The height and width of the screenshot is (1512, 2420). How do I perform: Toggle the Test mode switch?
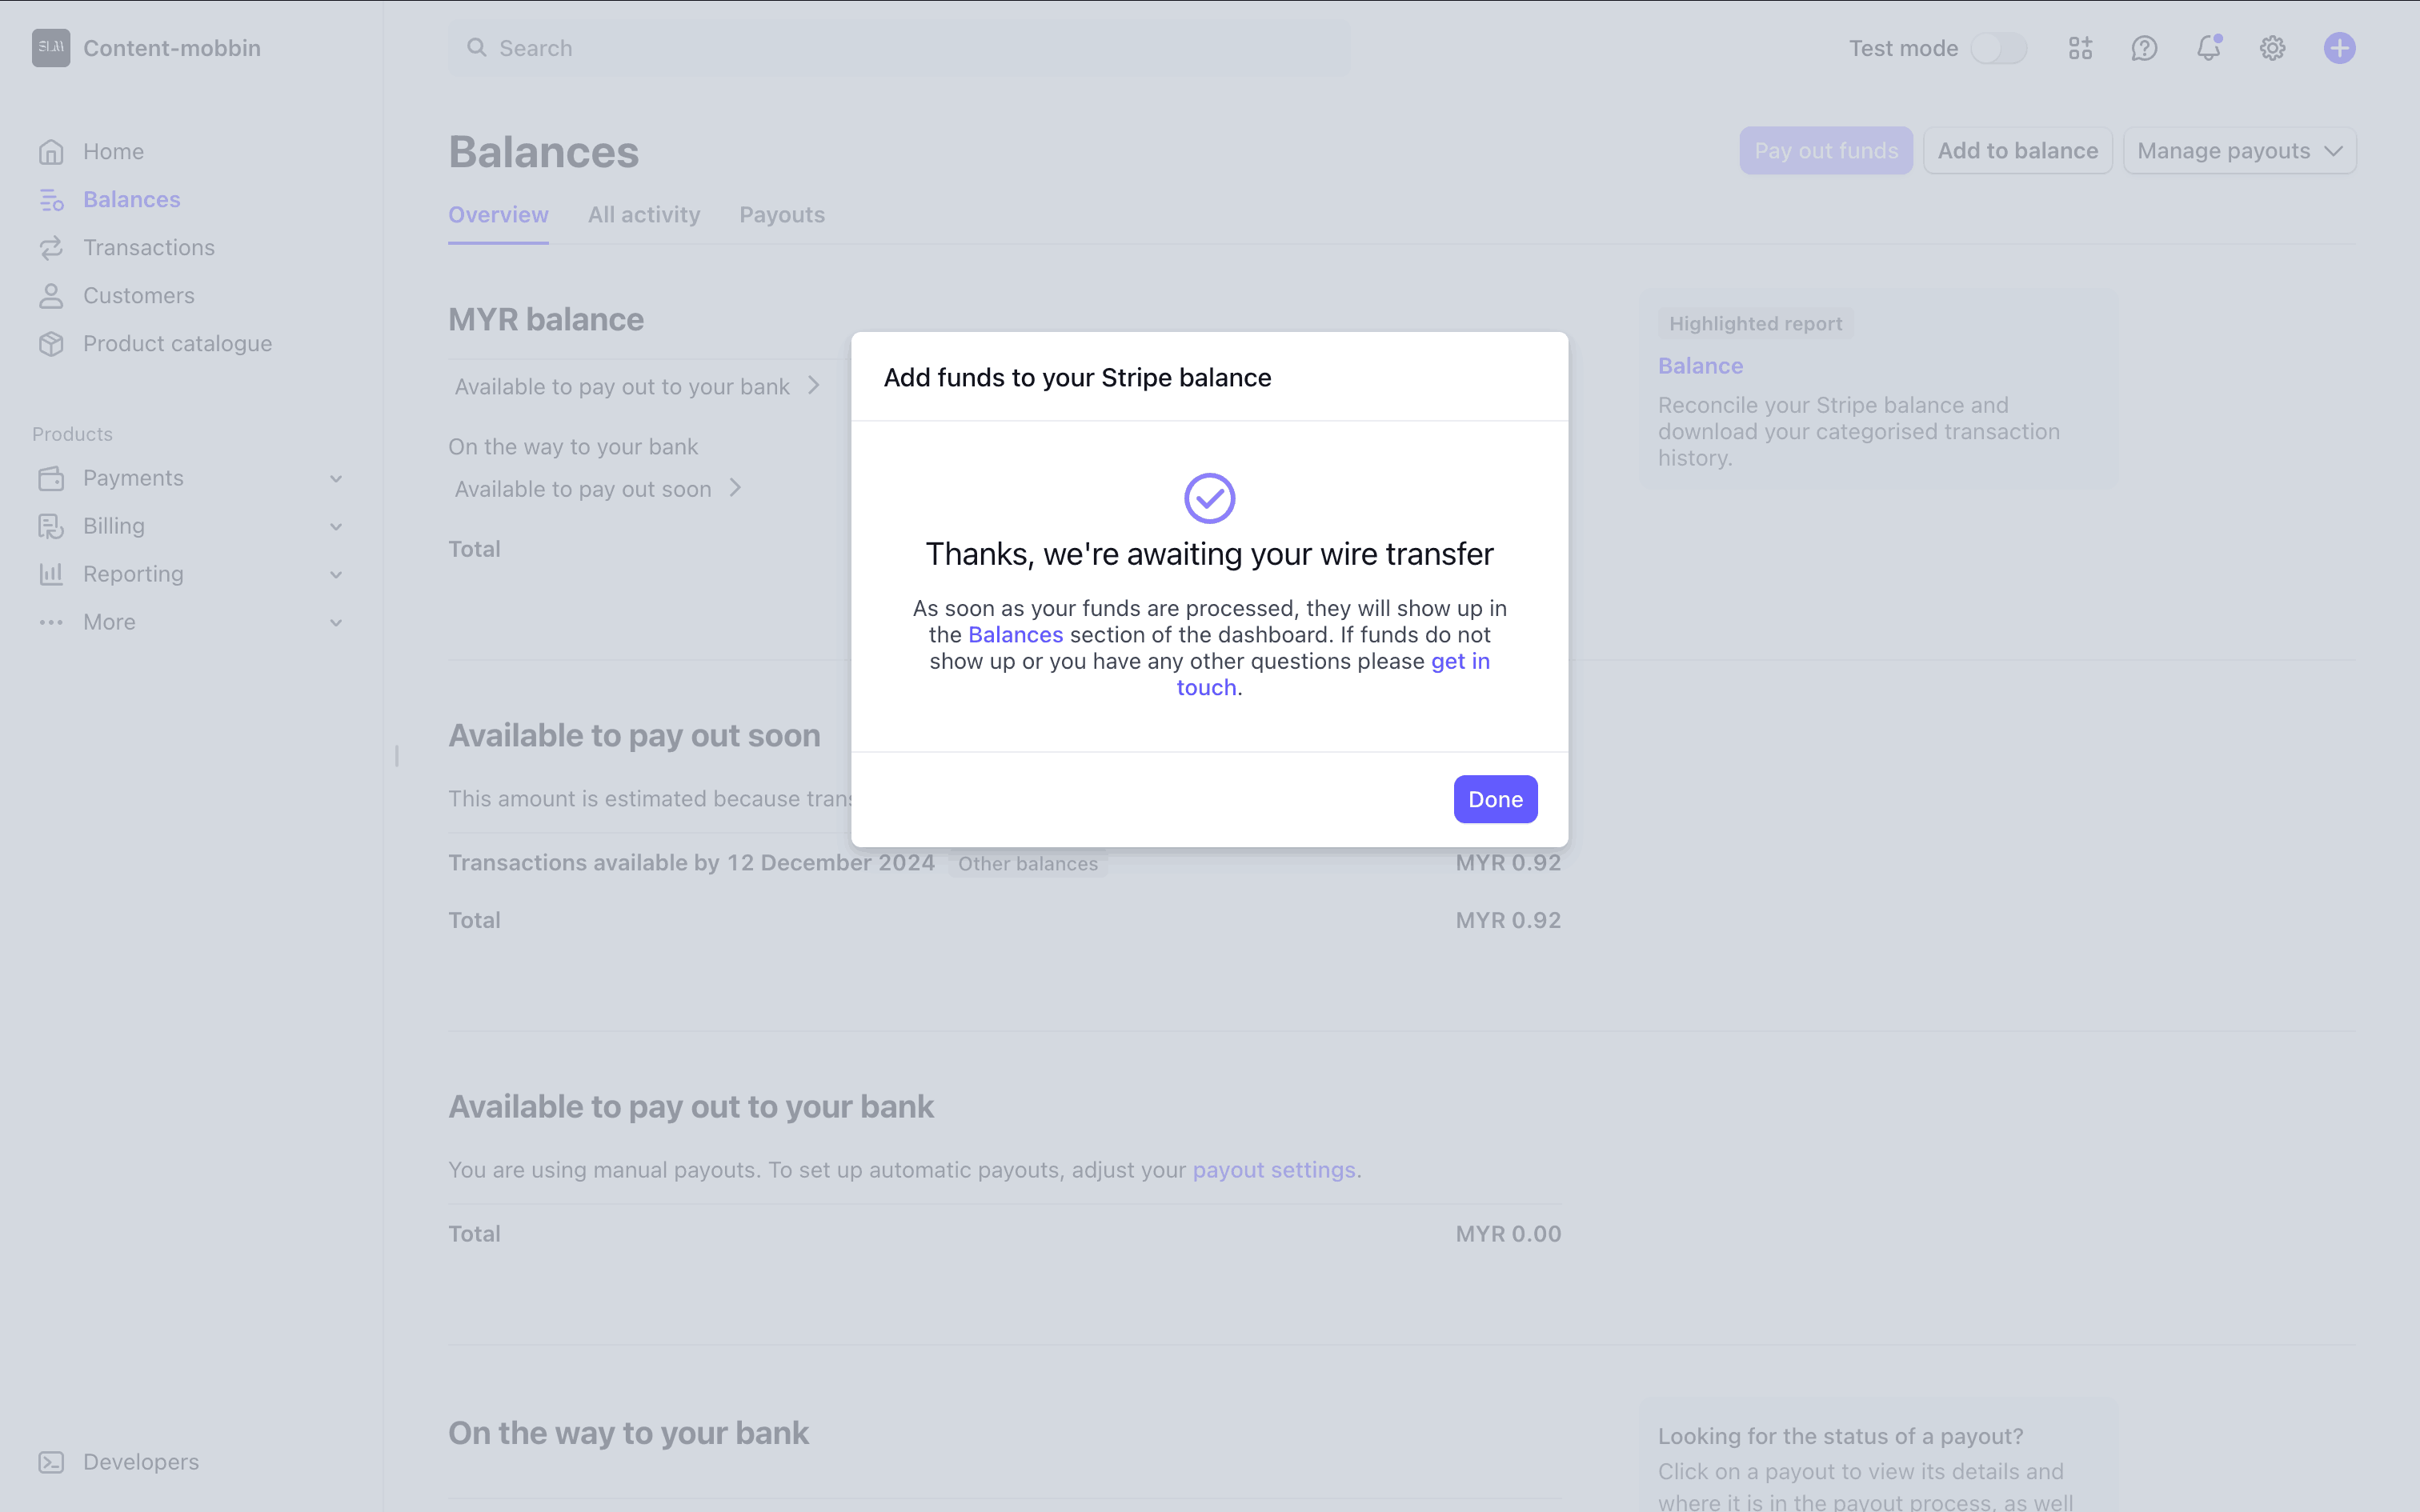pos(1998,48)
